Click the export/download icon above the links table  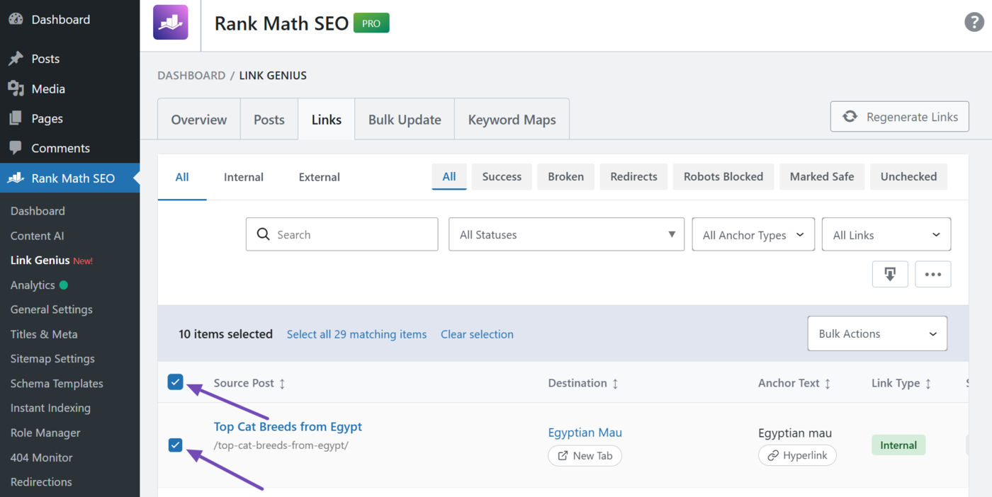[890, 274]
